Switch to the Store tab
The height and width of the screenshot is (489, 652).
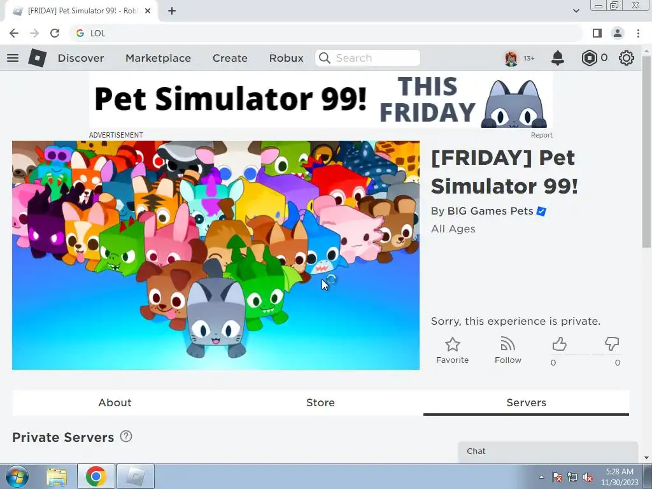point(321,402)
